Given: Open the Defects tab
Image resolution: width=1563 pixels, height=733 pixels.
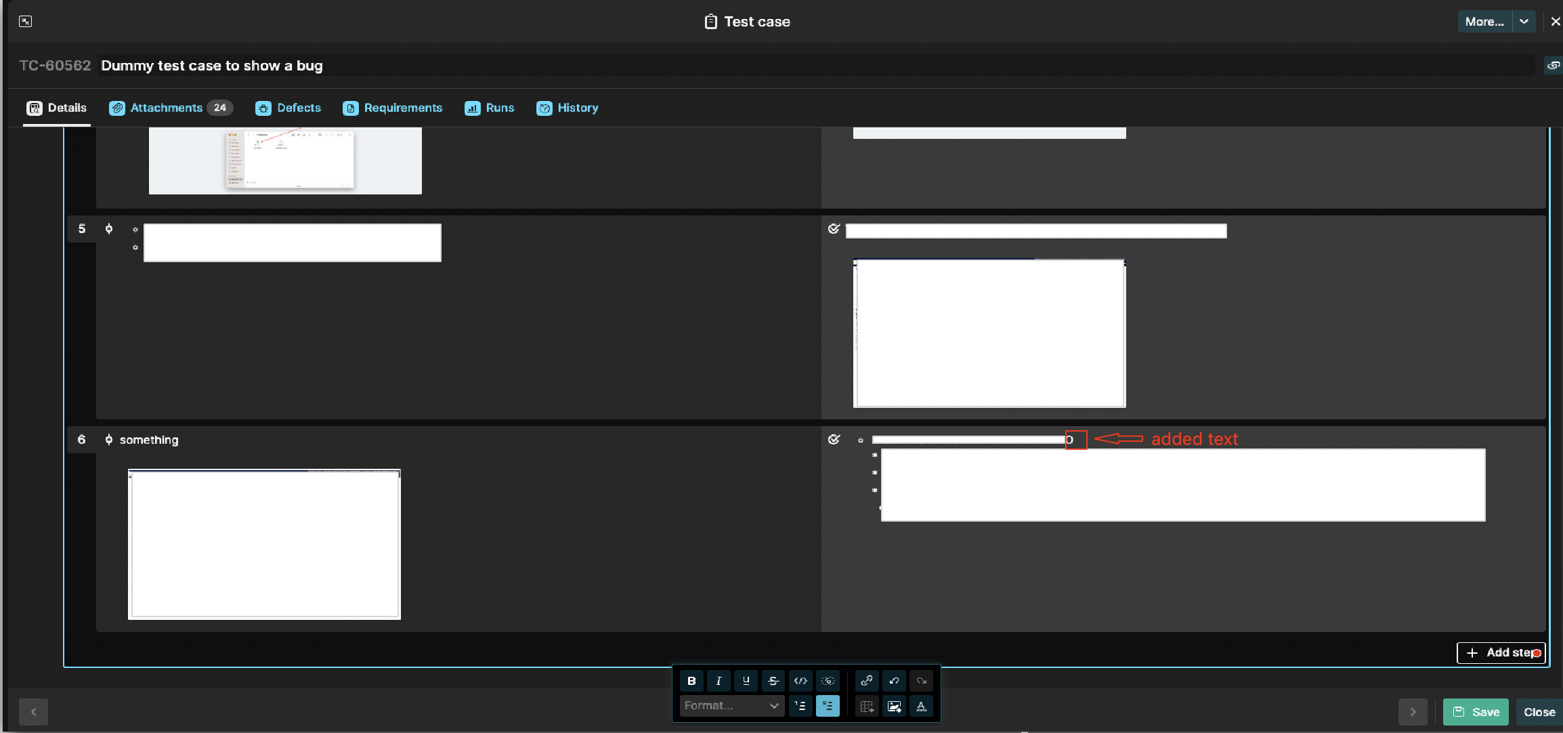Looking at the screenshot, I should [288, 108].
